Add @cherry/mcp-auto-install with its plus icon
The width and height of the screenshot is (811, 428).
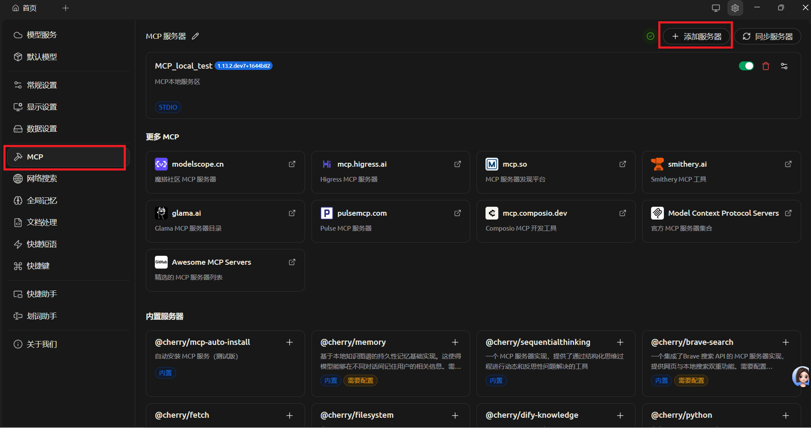[290, 342]
